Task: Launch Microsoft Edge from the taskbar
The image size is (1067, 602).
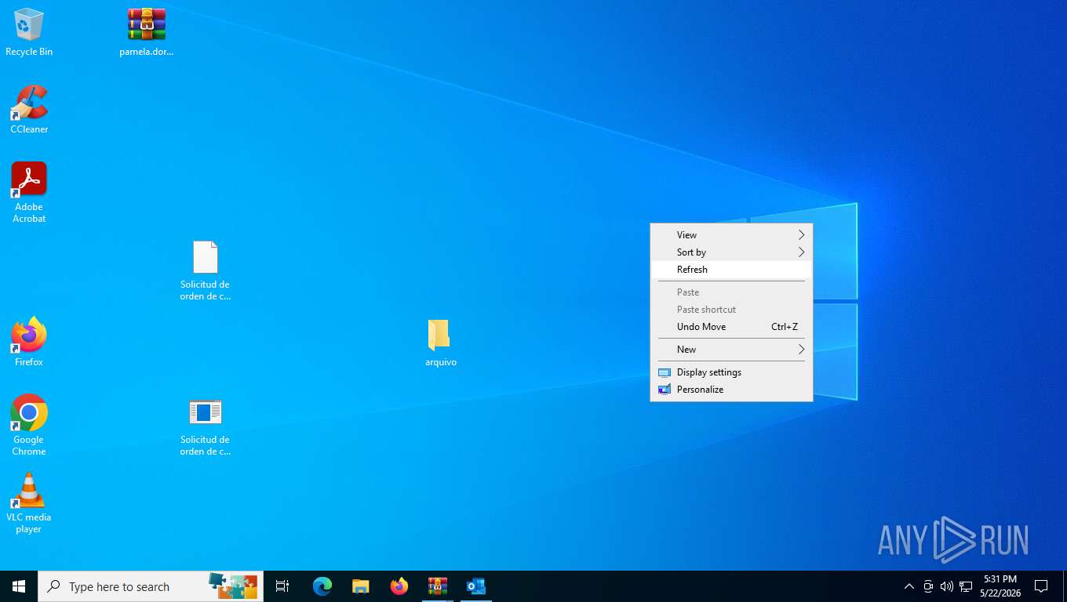Action: coord(322,586)
